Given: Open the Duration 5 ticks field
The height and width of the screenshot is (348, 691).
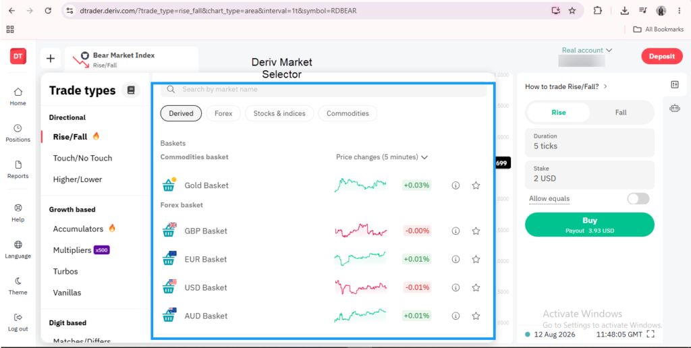Looking at the screenshot, I should point(590,142).
